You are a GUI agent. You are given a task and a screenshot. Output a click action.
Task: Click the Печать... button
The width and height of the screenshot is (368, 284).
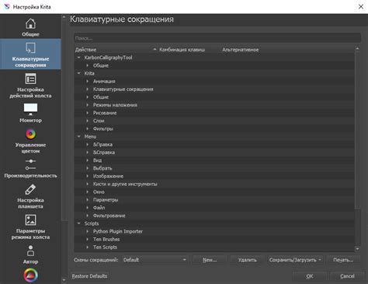pyautogui.click(x=343, y=260)
